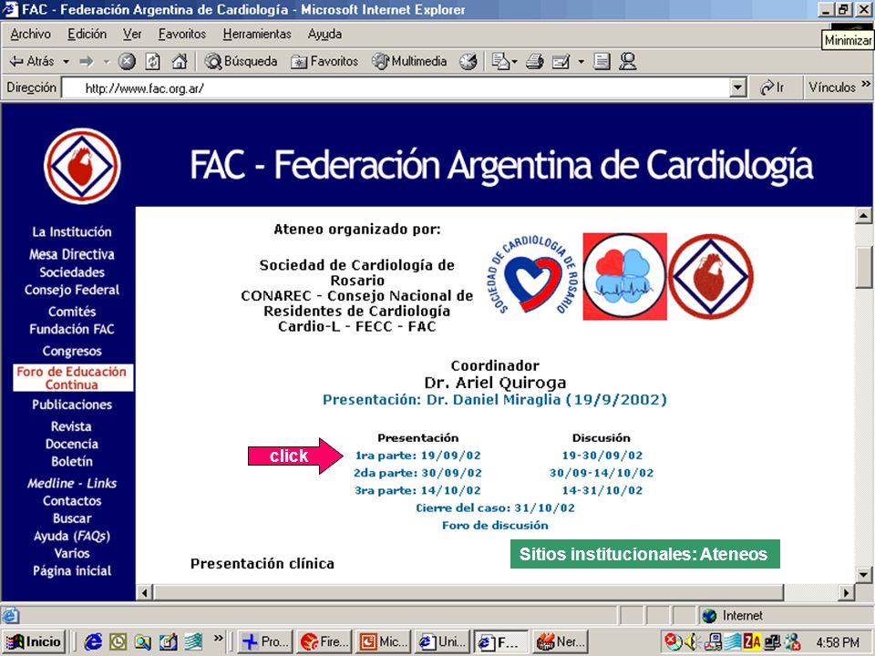Switch to the Ner... taskbar window

coord(561,642)
